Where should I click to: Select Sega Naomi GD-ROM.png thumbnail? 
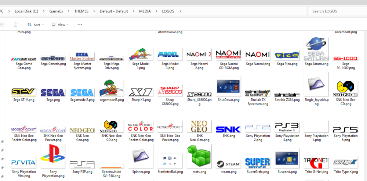(228, 54)
